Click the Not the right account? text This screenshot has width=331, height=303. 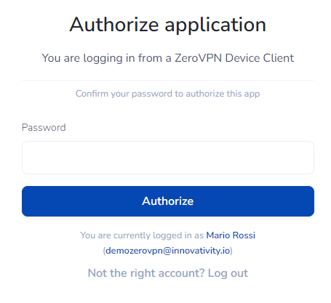point(146,273)
